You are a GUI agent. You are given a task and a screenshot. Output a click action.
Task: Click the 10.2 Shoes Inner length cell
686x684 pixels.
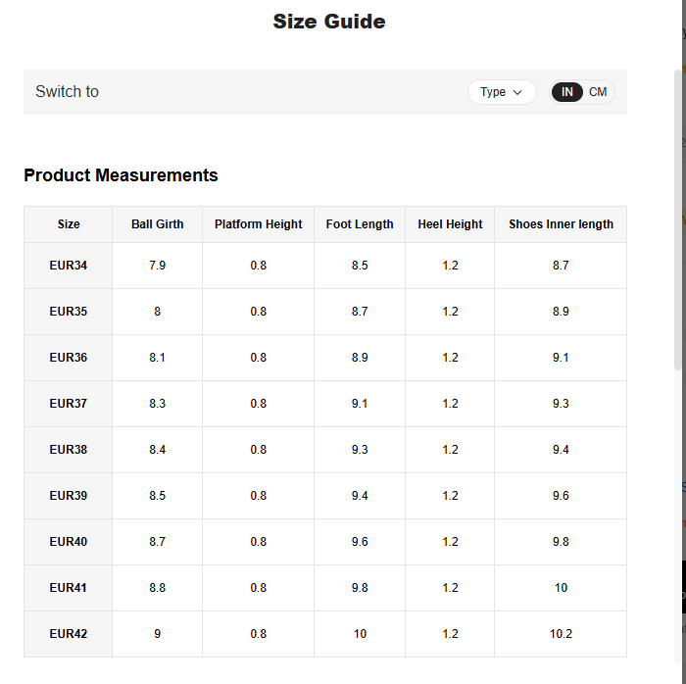pos(561,634)
